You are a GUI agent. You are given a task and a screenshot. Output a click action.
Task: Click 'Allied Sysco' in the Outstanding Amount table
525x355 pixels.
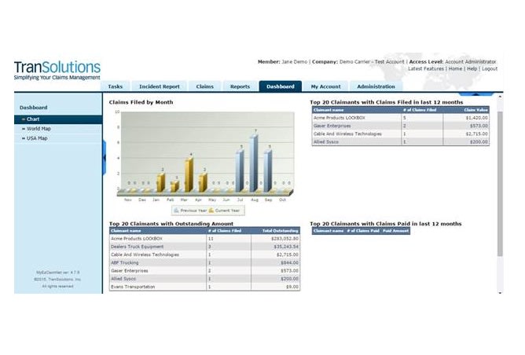pos(123,279)
